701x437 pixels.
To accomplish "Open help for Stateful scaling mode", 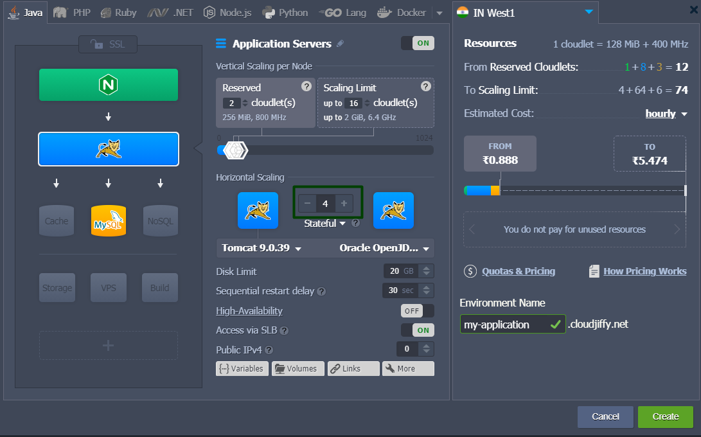I will coord(355,223).
